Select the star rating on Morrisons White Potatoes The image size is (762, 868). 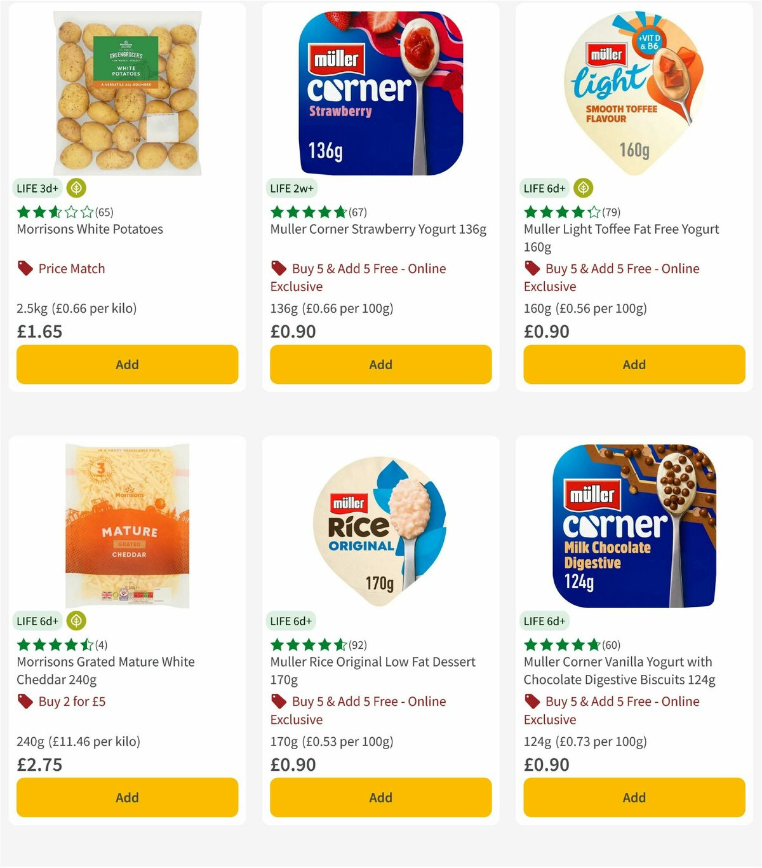point(53,213)
